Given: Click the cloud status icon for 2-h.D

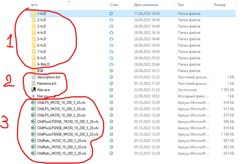Looking at the screenshot, I should pos(111,20).
